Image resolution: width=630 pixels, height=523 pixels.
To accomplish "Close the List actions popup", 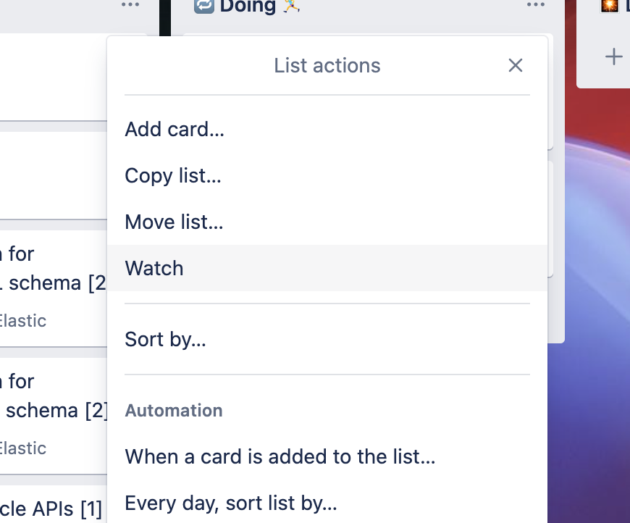I will (x=515, y=65).
